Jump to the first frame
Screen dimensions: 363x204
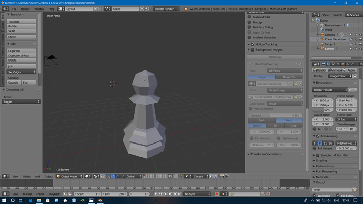click(x=156, y=194)
